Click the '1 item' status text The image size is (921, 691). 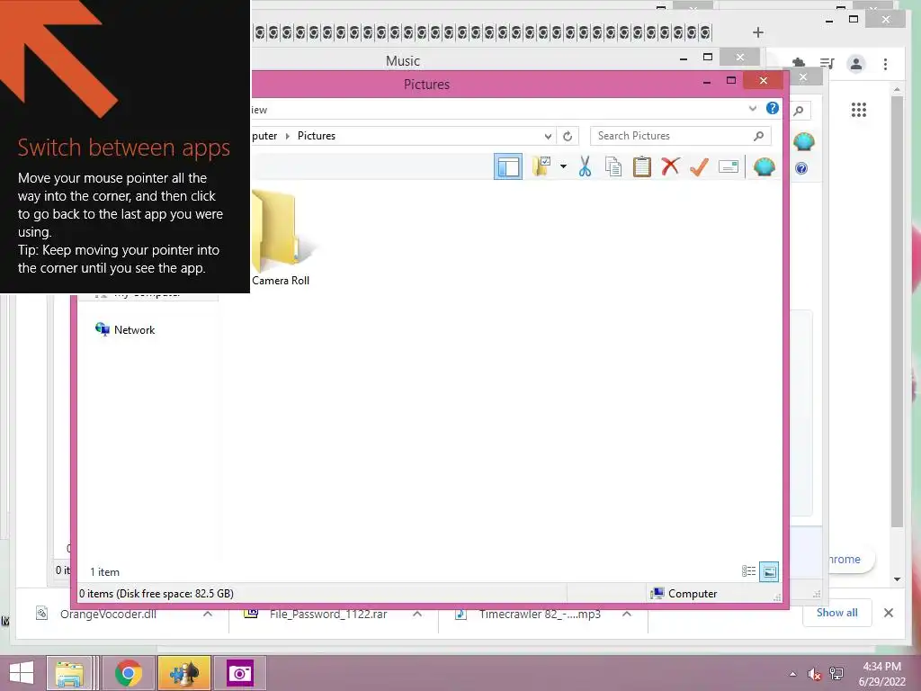point(104,571)
